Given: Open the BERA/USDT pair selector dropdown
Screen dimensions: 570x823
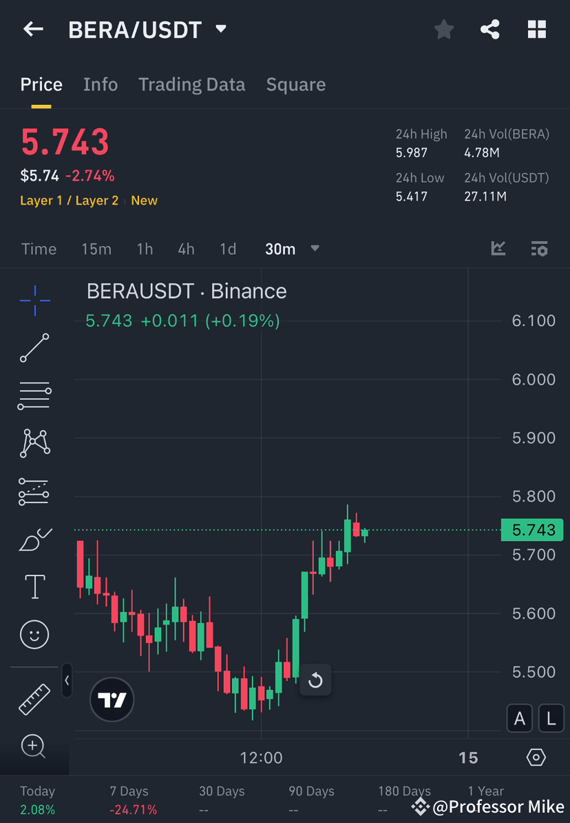Looking at the screenshot, I should [220, 29].
